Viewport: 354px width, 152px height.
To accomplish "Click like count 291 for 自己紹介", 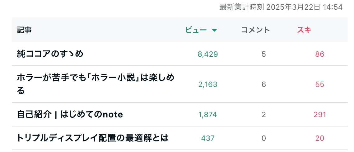I will tap(320, 115).
